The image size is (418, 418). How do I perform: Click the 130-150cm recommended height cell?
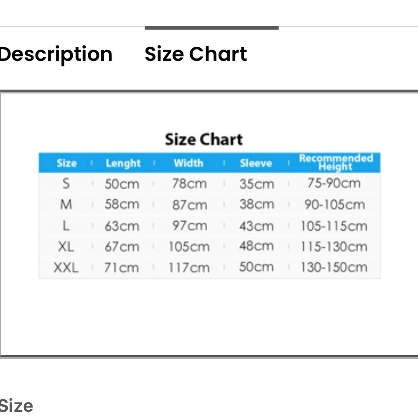(334, 267)
